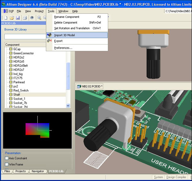
Task: Select Red_Switch in component list
Action: (21, 90)
